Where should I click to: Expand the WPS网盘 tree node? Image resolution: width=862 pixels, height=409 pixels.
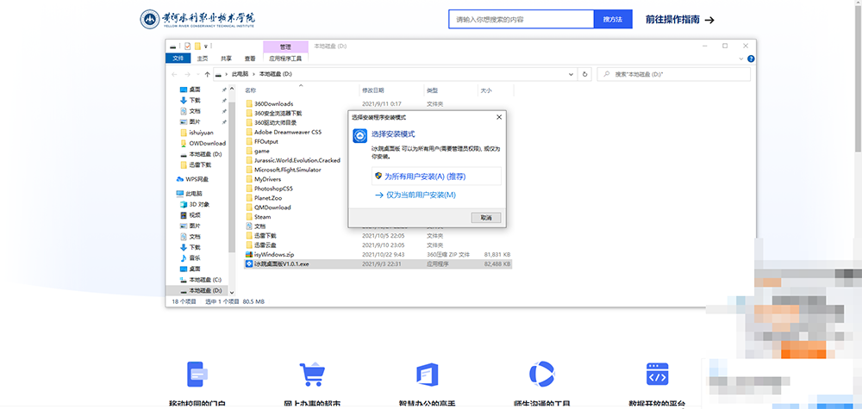[x=175, y=179]
